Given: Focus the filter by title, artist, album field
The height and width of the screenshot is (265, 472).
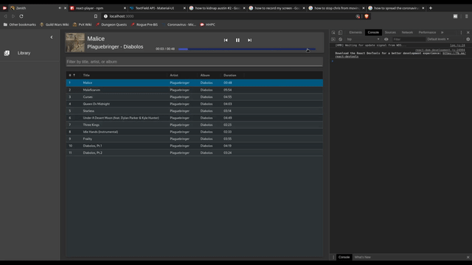Looking at the screenshot, I should [x=195, y=62].
